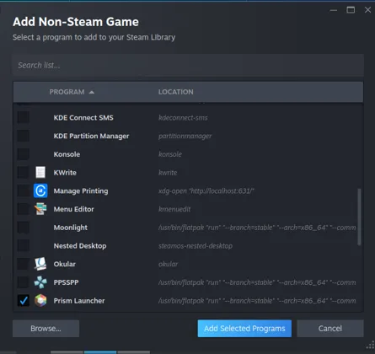Viewport: 375px width, 354px height.
Task: Tick the PPSSPP checkbox
Action: pyautogui.click(x=24, y=282)
